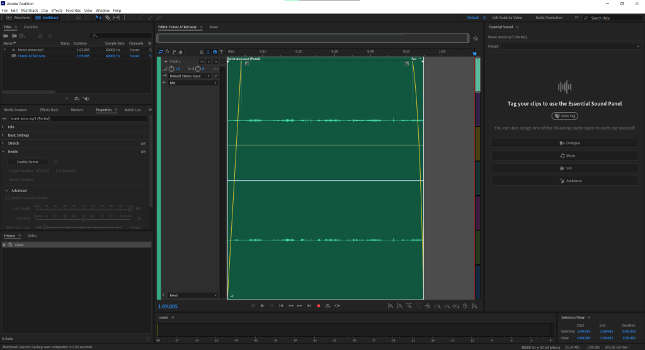Open the Effects menu in menu bar
The height and width of the screenshot is (350, 645).
point(57,11)
